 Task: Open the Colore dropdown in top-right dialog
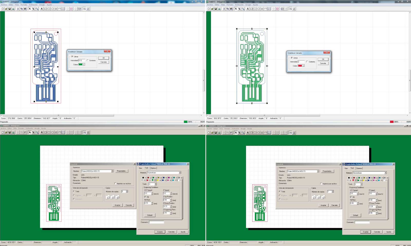coord(303,66)
